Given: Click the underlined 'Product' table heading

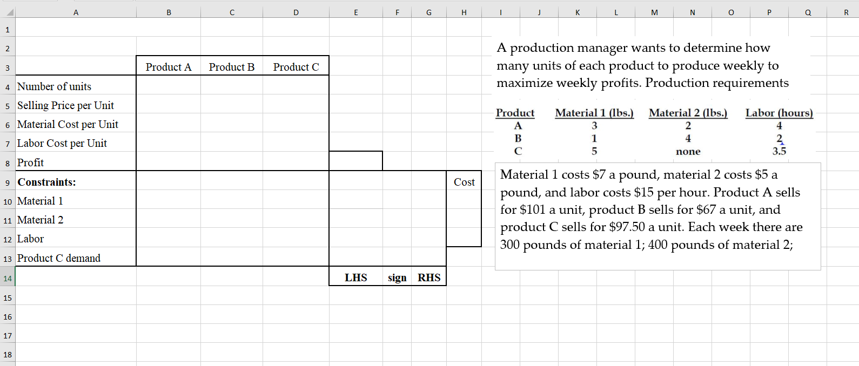Looking at the screenshot, I should point(515,113).
